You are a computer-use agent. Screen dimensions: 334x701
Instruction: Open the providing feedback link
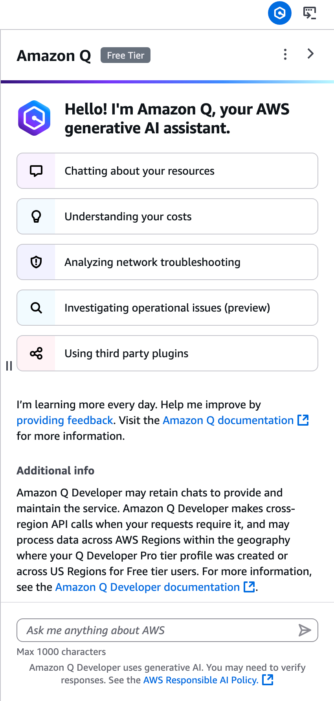coord(65,420)
